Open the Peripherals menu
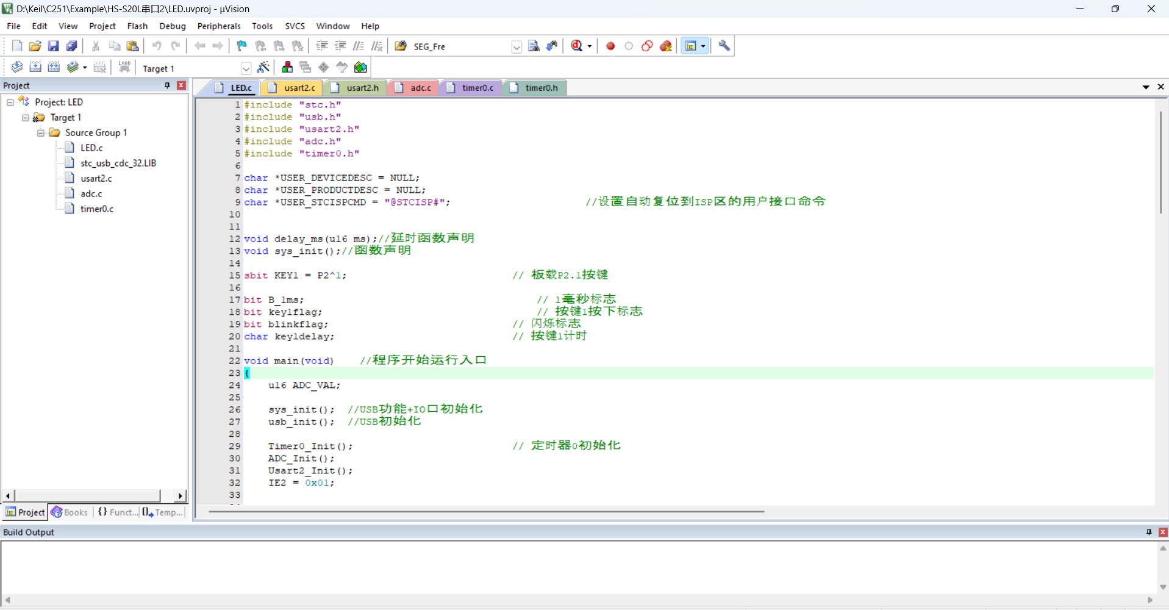 pyautogui.click(x=219, y=26)
